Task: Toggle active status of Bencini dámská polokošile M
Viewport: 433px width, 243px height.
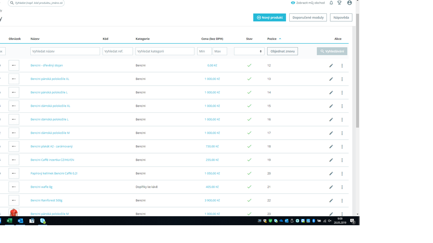Action: 249,133
